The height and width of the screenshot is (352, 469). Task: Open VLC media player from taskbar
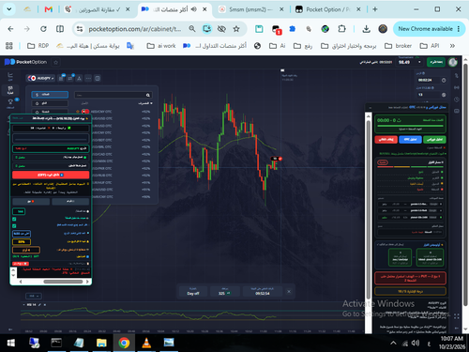(146, 343)
